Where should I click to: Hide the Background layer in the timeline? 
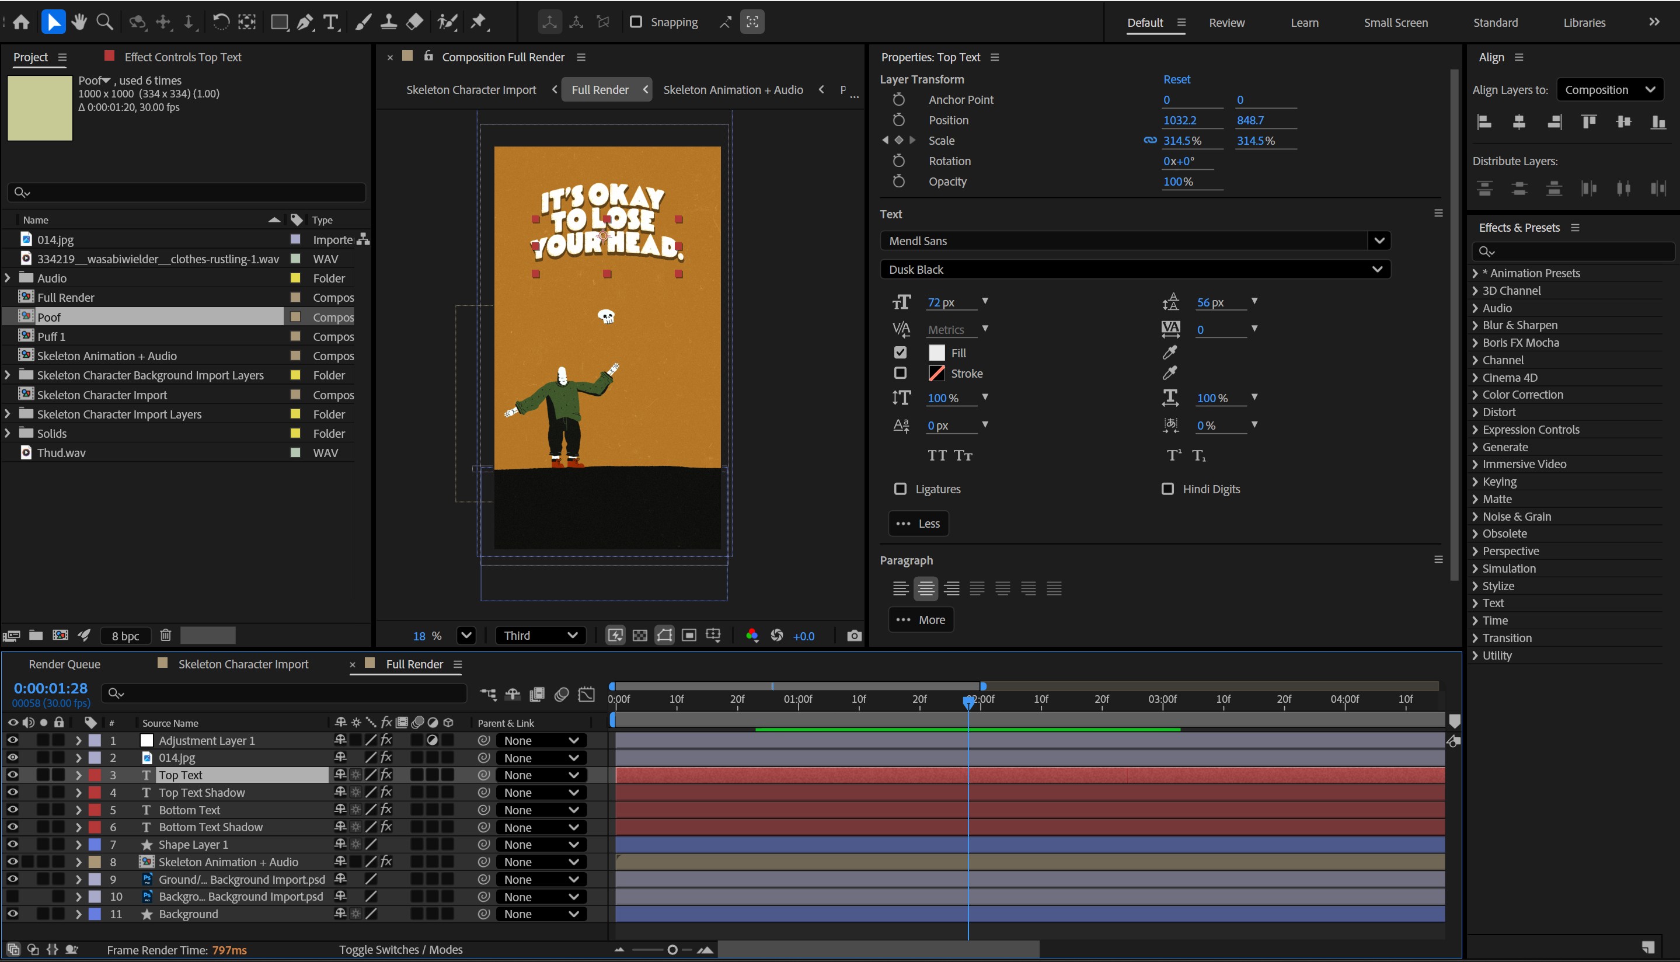click(12, 914)
